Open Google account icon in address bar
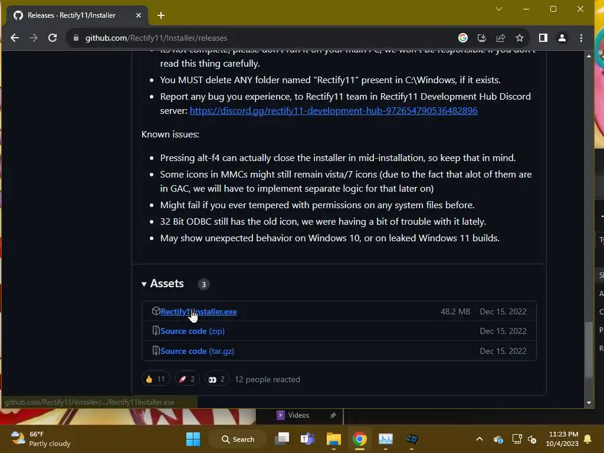This screenshot has width=604, height=453. [462, 38]
